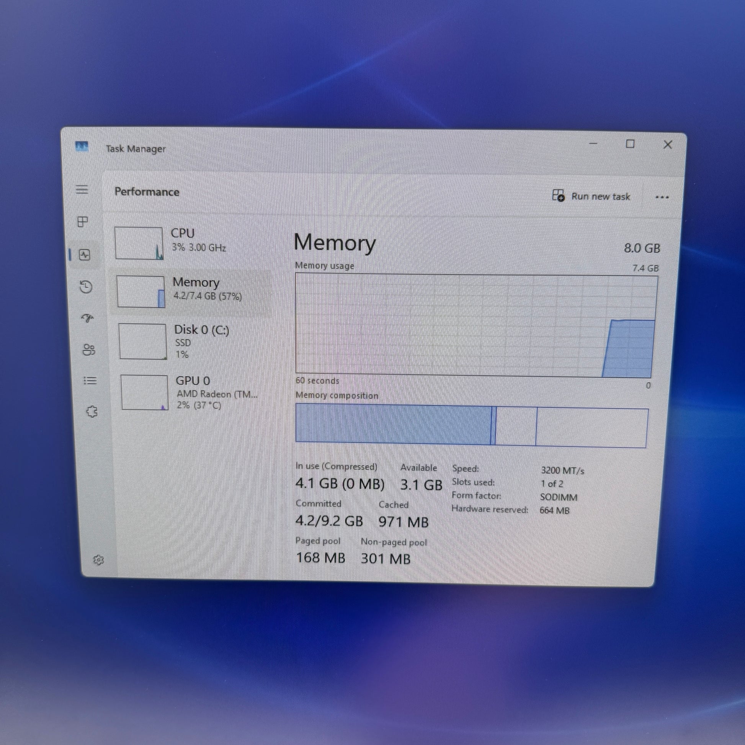The height and width of the screenshot is (745, 745).
Task: Select the CPU performance item
Action: [192, 243]
